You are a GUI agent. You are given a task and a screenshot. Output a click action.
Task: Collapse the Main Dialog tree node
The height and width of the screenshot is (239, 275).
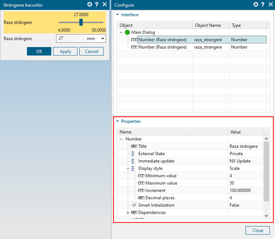point(121,33)
